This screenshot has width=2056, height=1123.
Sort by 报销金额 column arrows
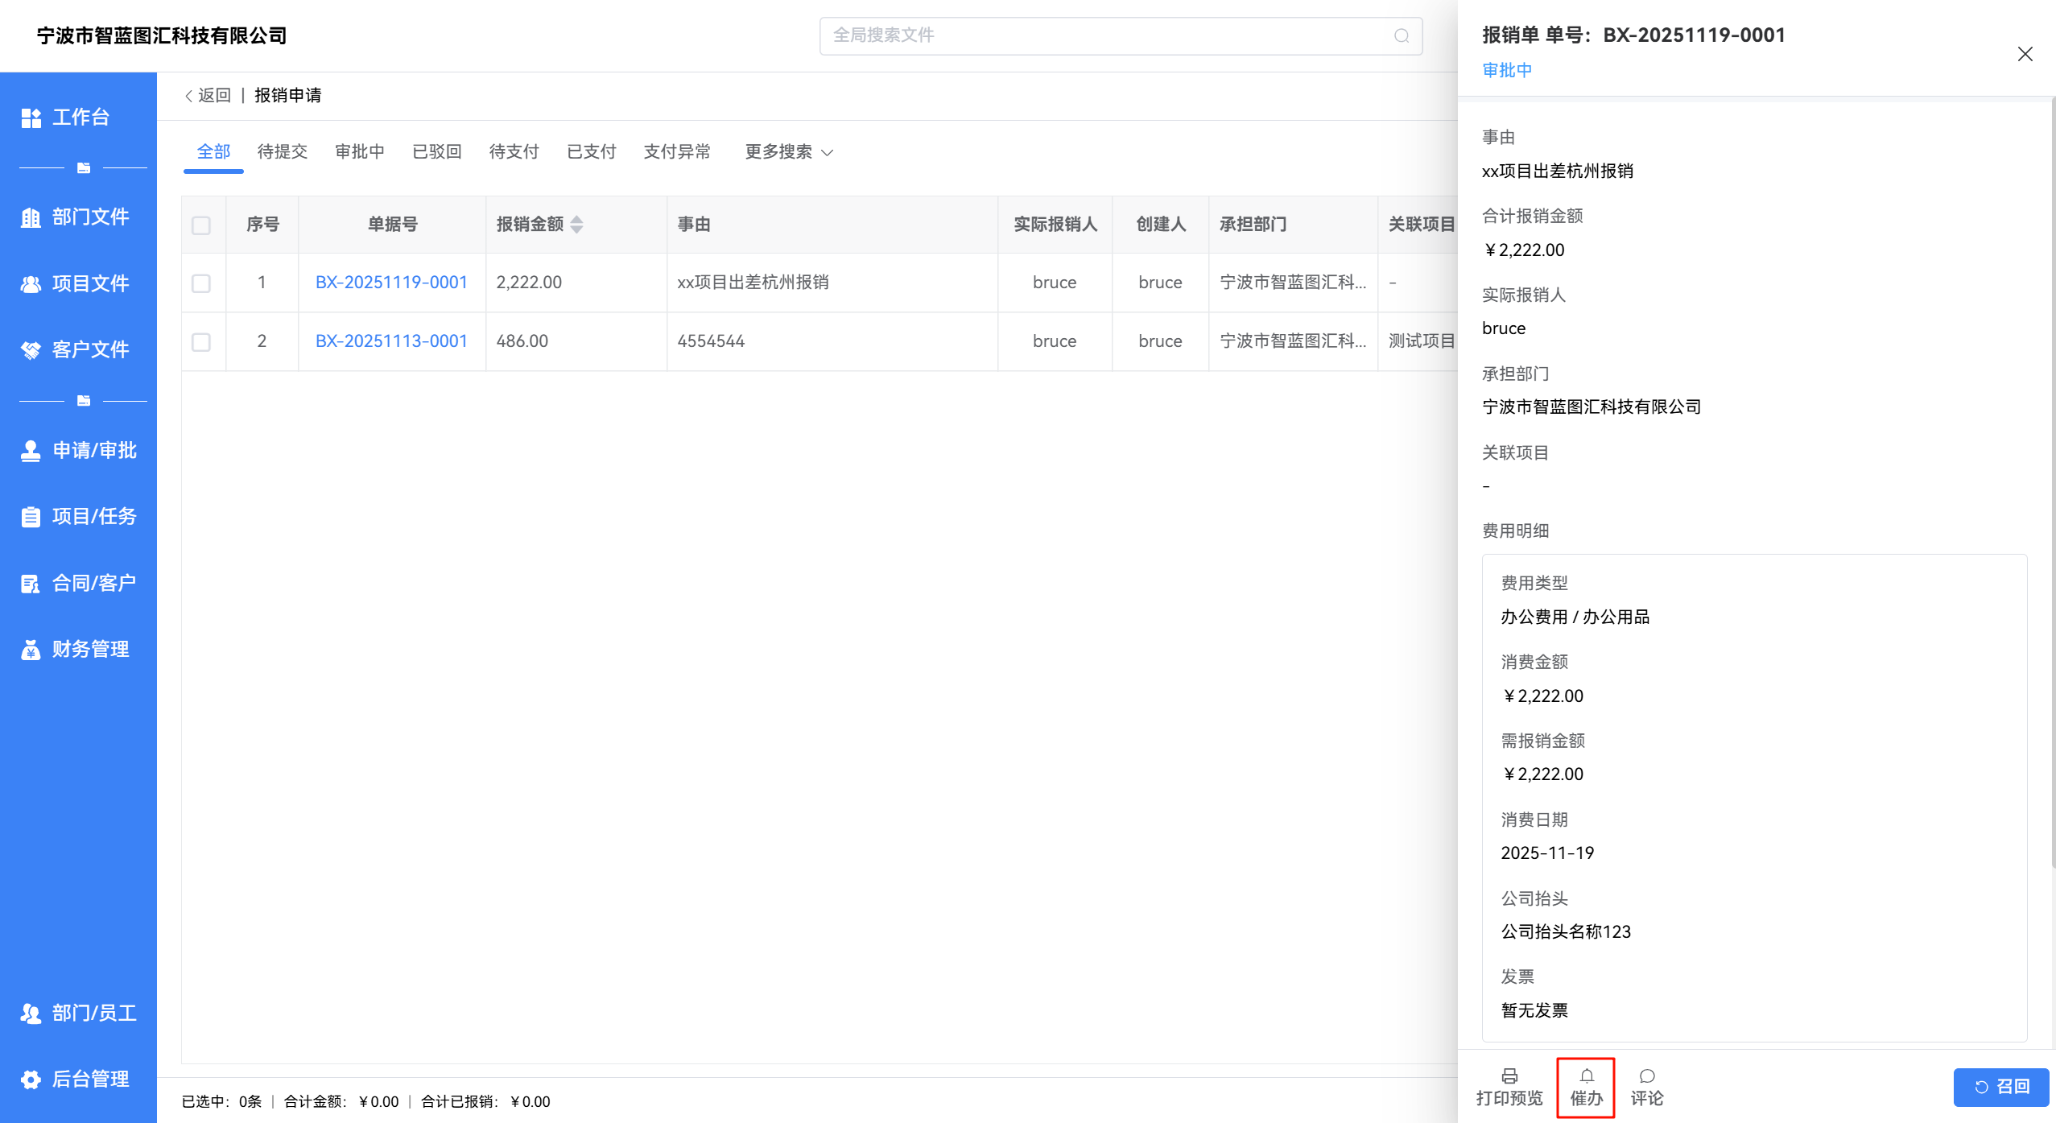(576, 225)
